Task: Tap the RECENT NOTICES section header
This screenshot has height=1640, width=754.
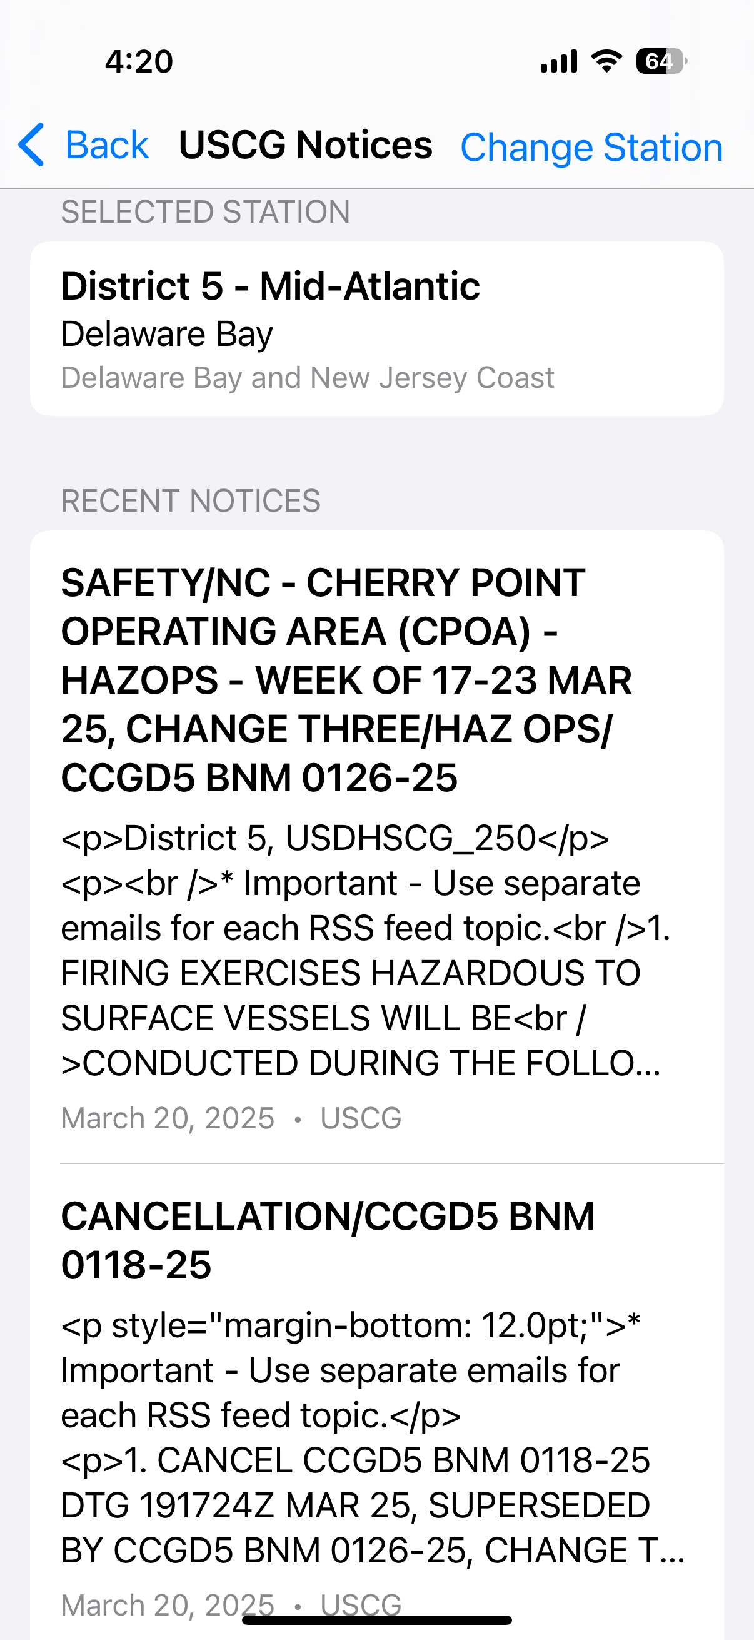Action: click(191, 500)
